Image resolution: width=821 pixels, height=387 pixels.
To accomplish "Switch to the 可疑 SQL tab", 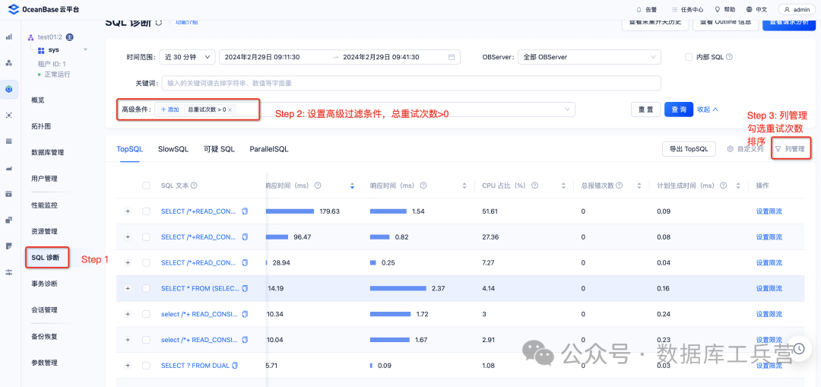I will click(x=219, y=149).
